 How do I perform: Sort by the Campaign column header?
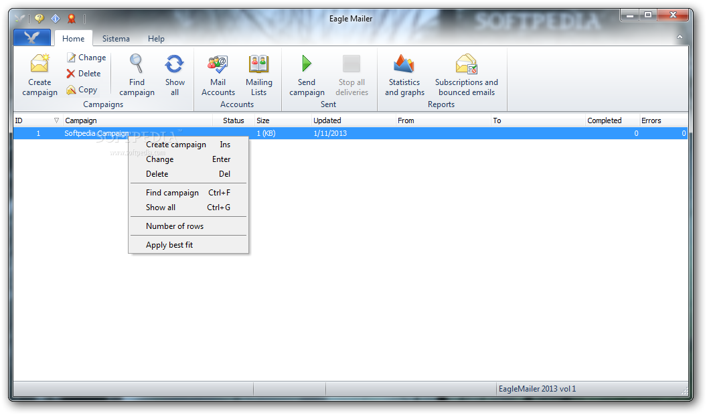[x=137, y=120]
